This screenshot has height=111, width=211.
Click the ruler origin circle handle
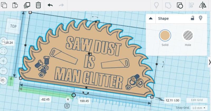pyautogui.click(x=74, y=95)
